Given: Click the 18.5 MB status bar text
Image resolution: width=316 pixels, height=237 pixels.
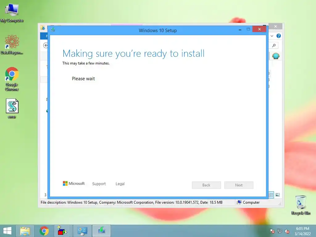Looking at the screenshot, I should pos(216,202).
